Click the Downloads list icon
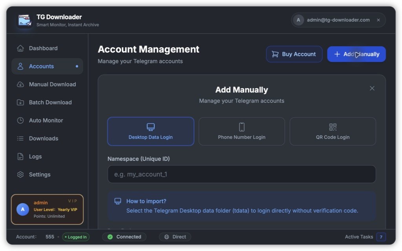Image resolution: width=402 pixels, height=251 pixels. click(x=20, y=138)
